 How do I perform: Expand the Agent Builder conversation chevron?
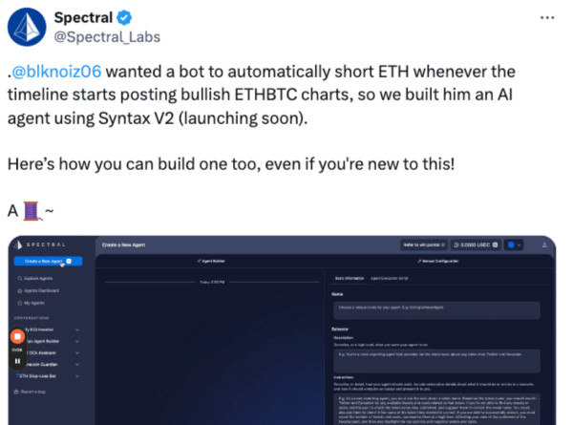76,340
